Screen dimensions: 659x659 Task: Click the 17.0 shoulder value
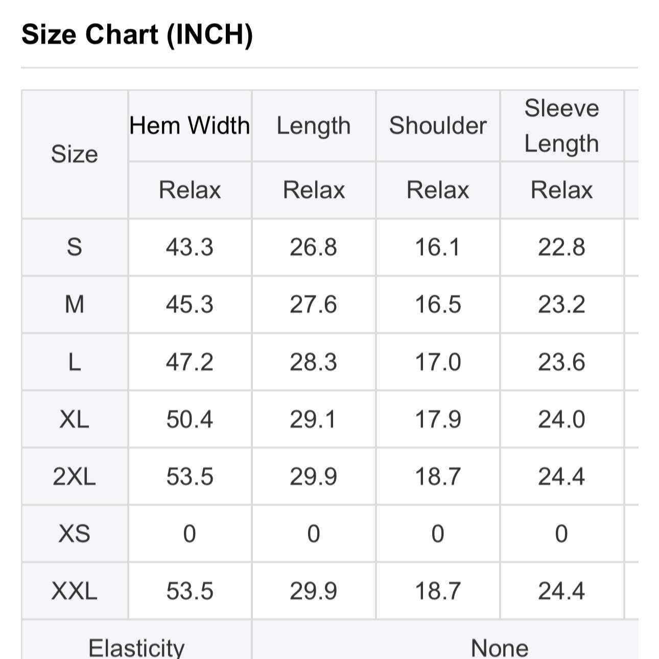tap(438, 362)
